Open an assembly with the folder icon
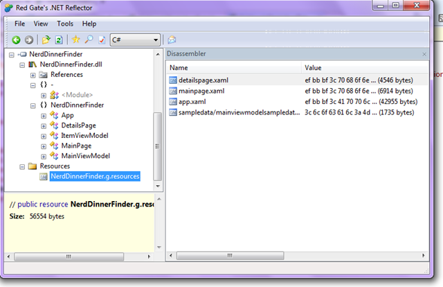 (x=46, y=40)
